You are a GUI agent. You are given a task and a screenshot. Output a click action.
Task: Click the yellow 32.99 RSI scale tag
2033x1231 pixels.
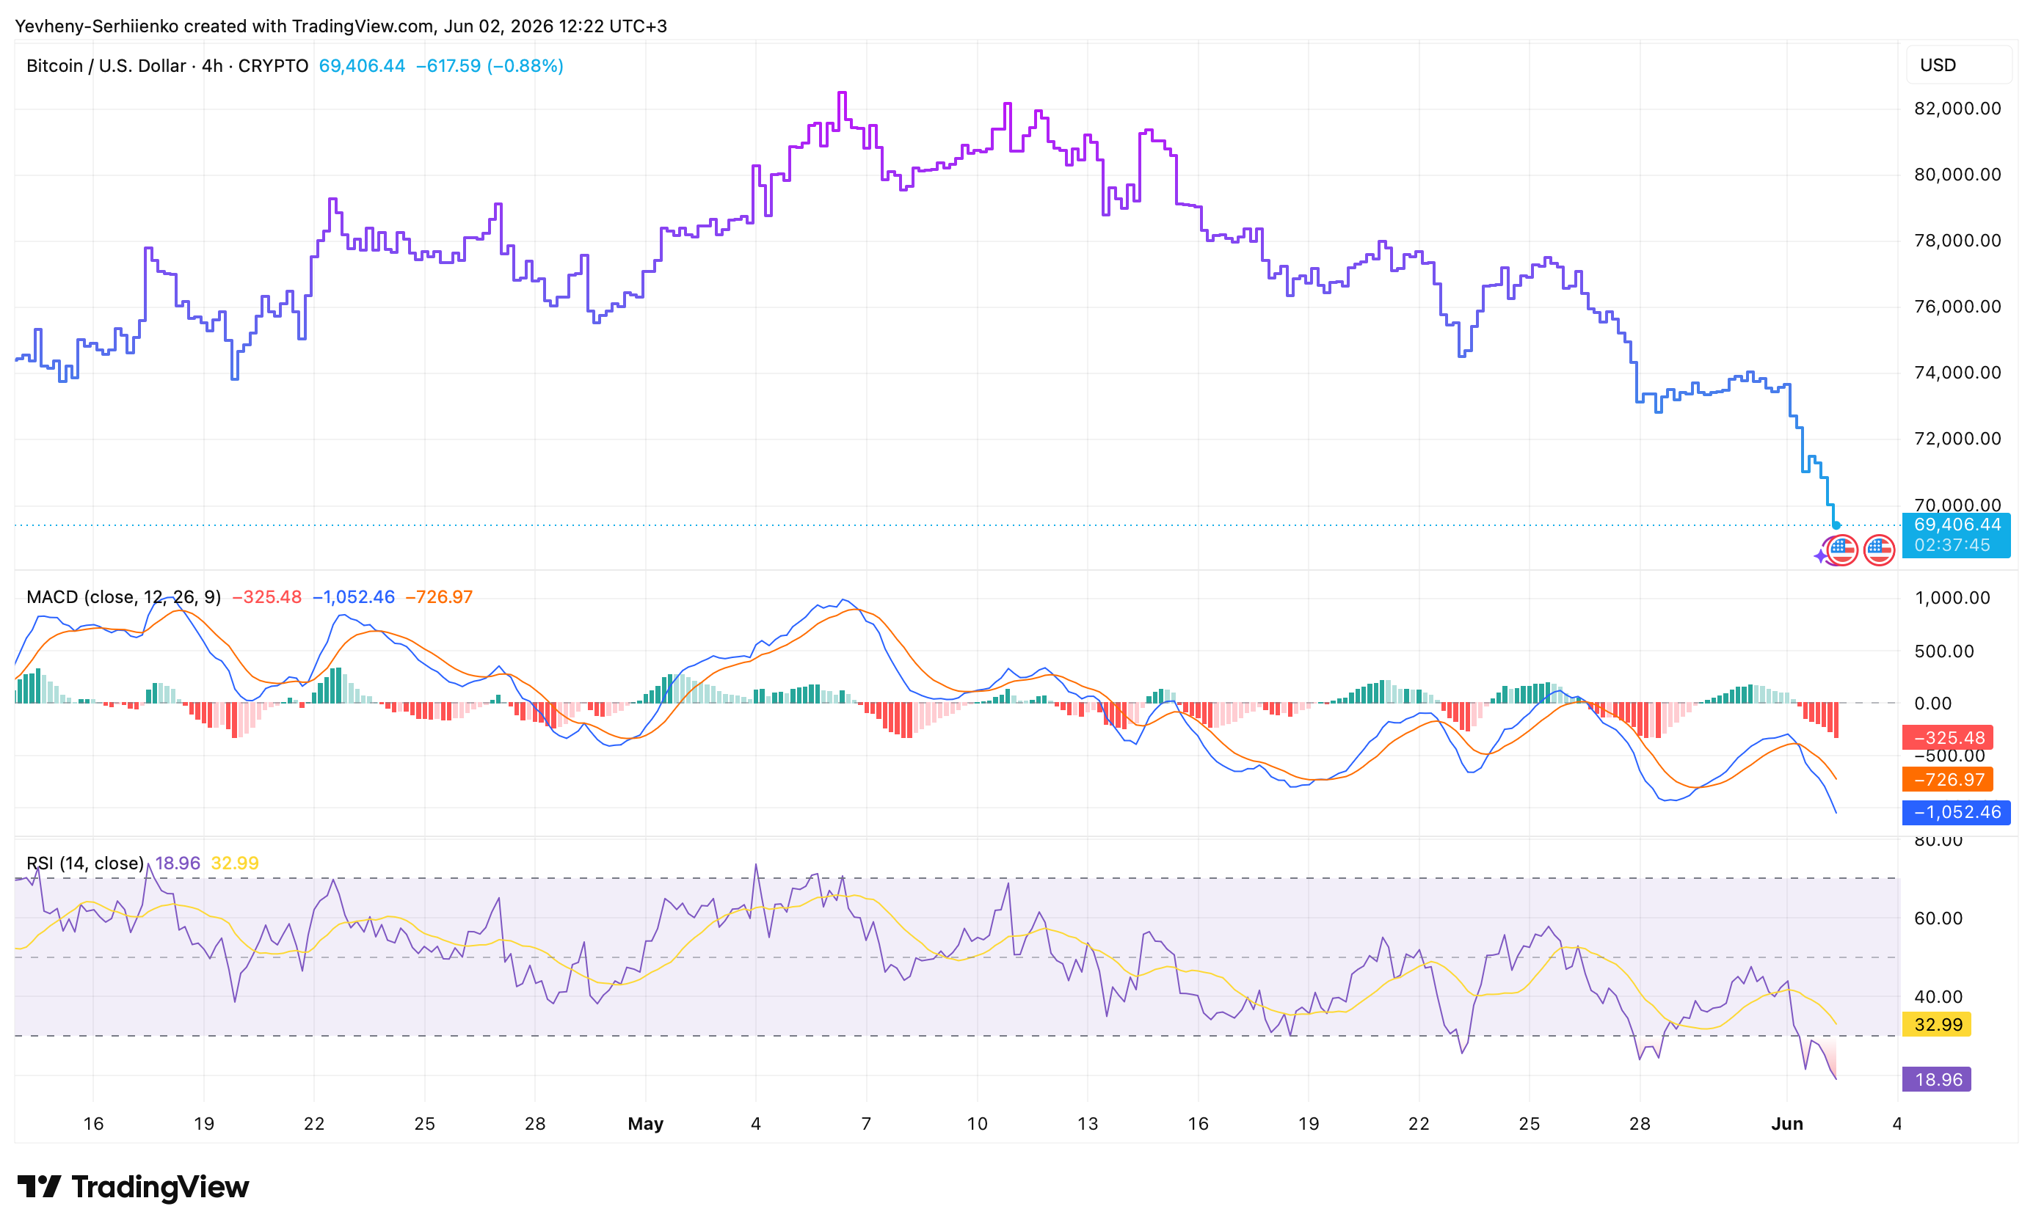(x=1938, y=1024)
